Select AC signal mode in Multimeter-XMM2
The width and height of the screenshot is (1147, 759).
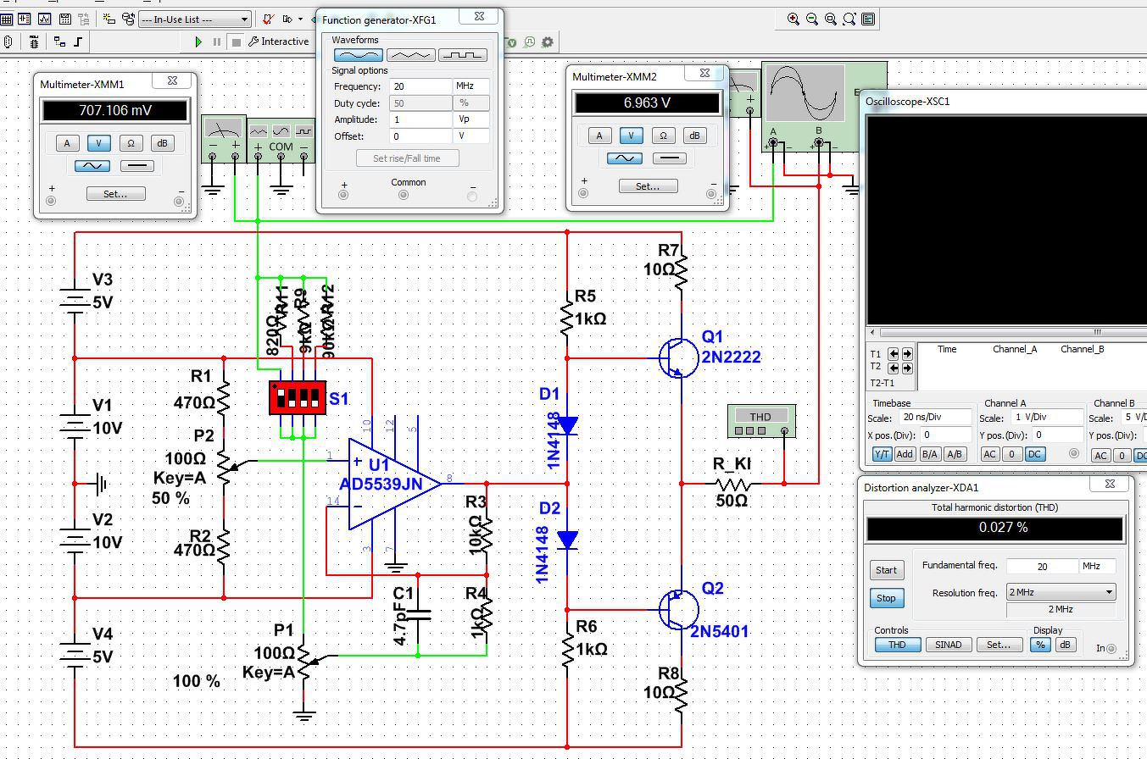tap(625, 158)
